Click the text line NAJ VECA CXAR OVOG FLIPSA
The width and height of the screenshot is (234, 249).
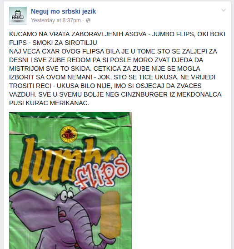[113, 51]
